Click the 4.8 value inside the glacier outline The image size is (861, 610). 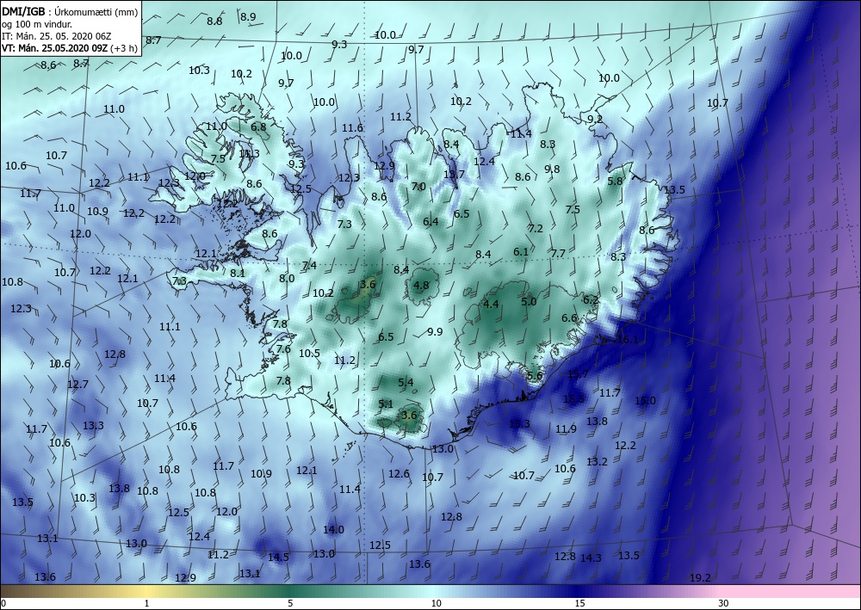421,286
